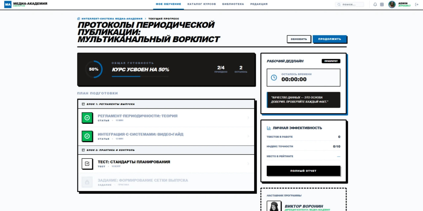This screenshot has height=211, width=423.
Task: Expand chevron on Интеграция с системами row
Action: 249,136
